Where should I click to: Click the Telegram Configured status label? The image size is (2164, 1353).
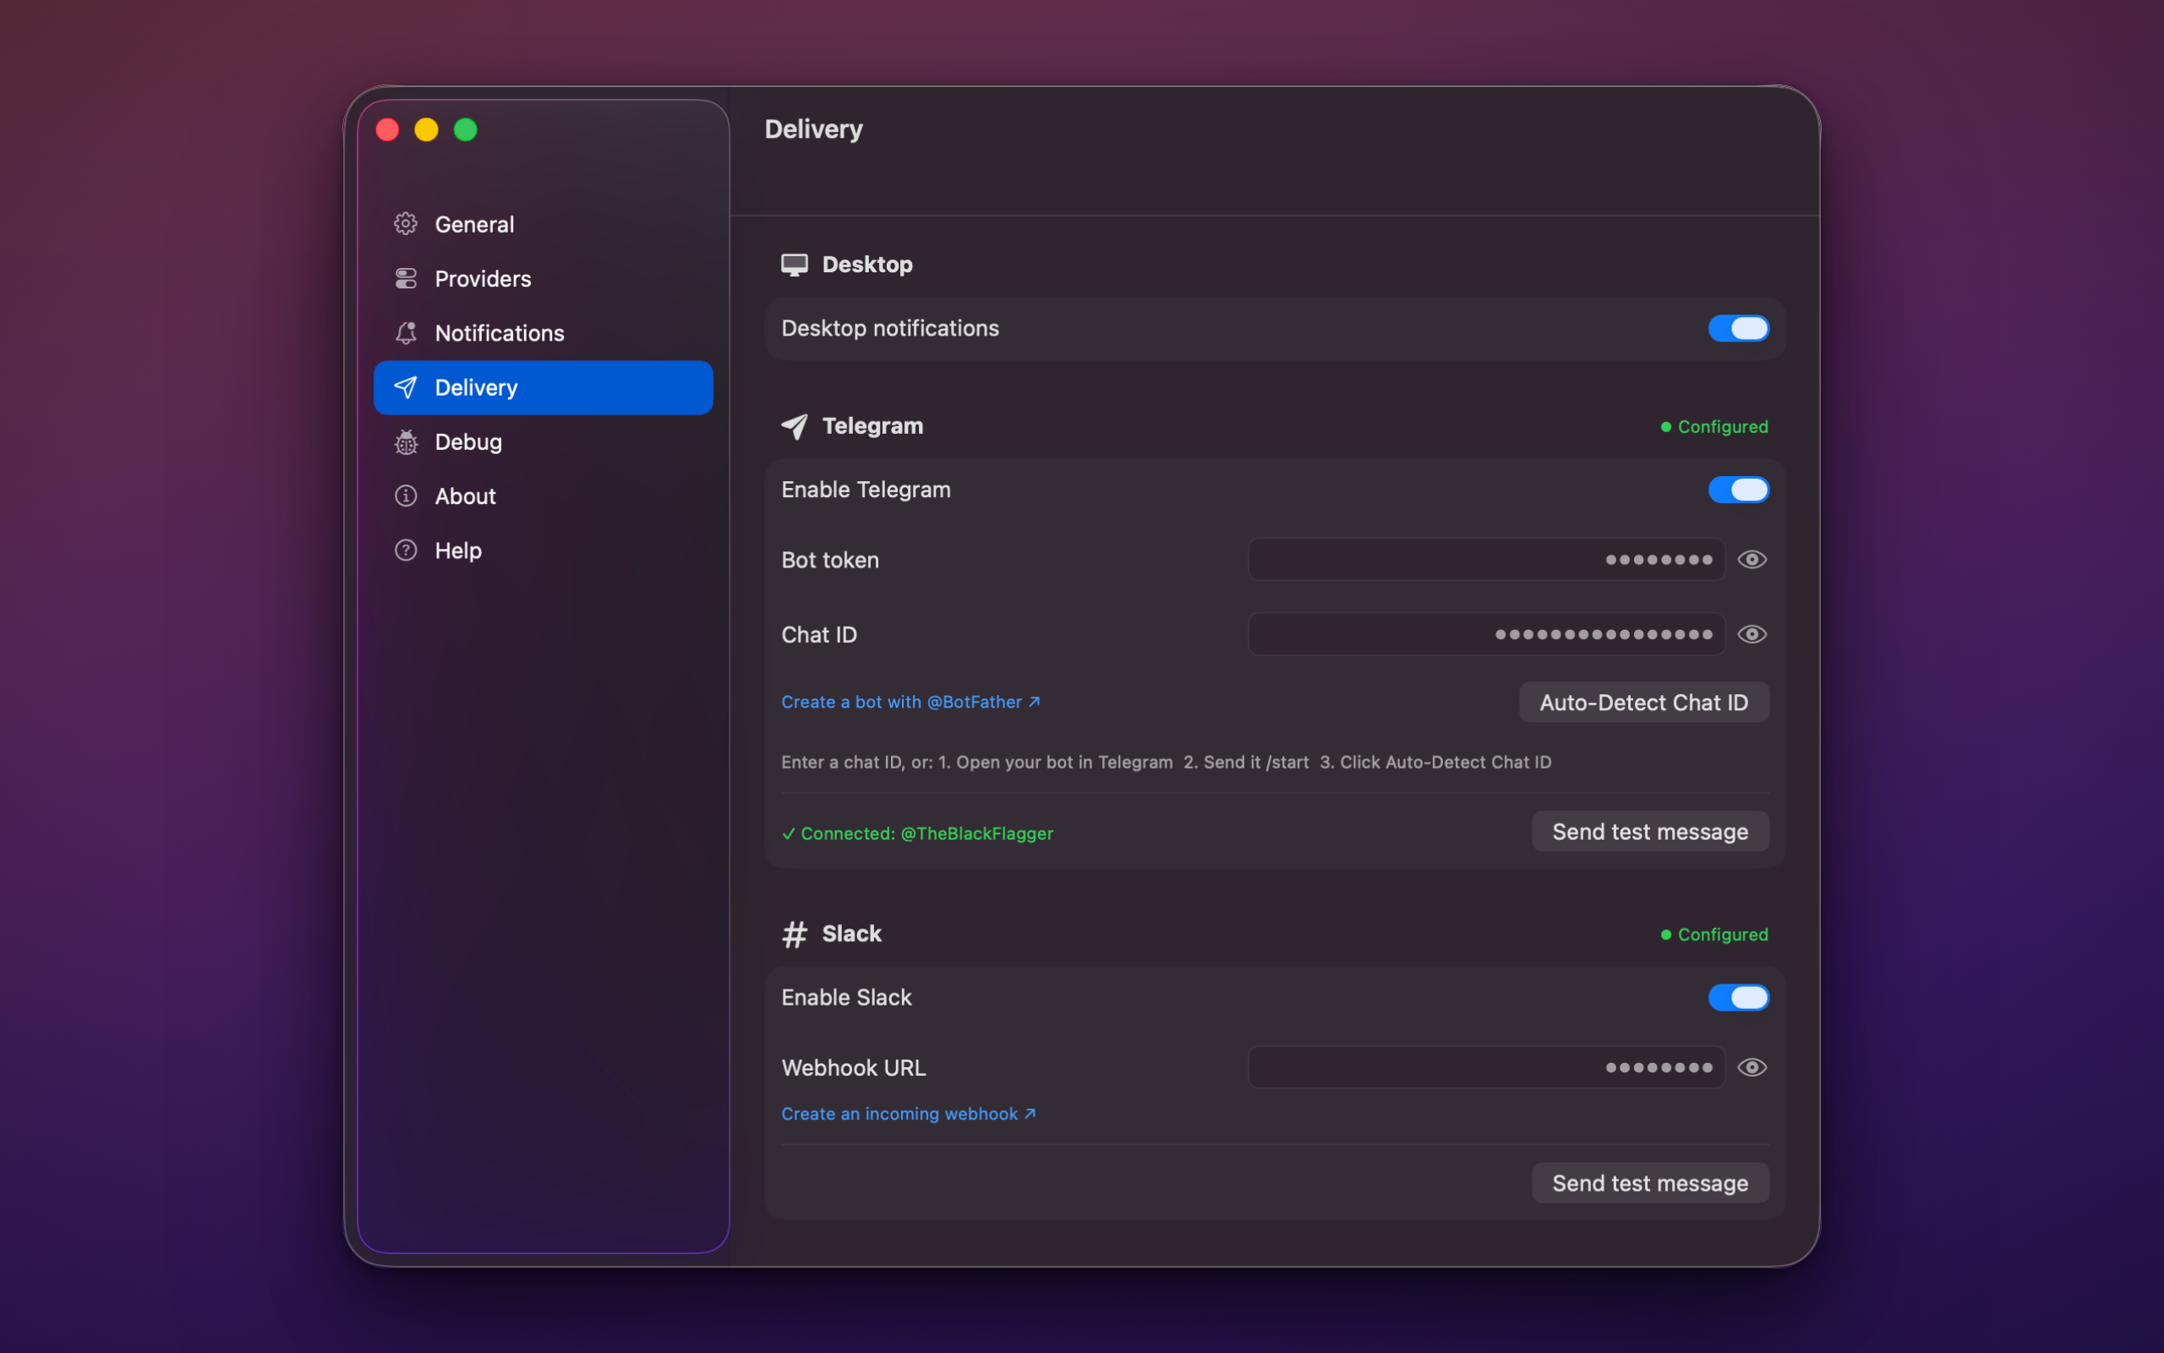pyautogui.click(x=1714, y=427)
